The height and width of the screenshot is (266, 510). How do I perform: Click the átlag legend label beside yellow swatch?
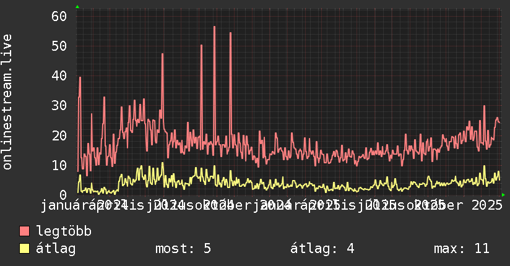point(56,249)
